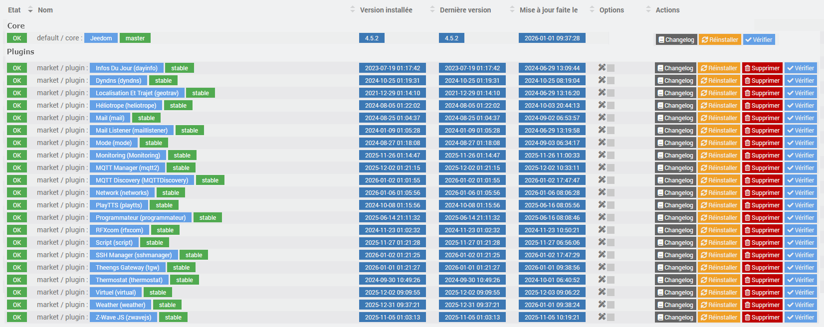The height and width of the screenshot is (327, 824).
Task: Click the options icon in Mail Listener row
Action: coord(602,130)
